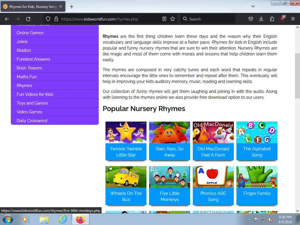Screen dimensions: 300x225
Task: Open the uBlock extension with badge 6
Action: [283, 18]
